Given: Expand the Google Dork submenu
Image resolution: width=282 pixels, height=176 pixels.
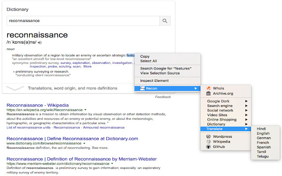Looking at the screenshot, I should coord(226,101).
